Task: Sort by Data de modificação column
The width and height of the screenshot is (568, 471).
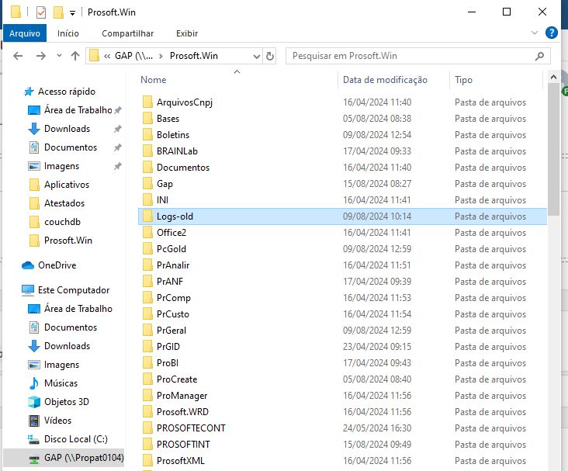Action: pyautogui.click(x=385, y=80)
